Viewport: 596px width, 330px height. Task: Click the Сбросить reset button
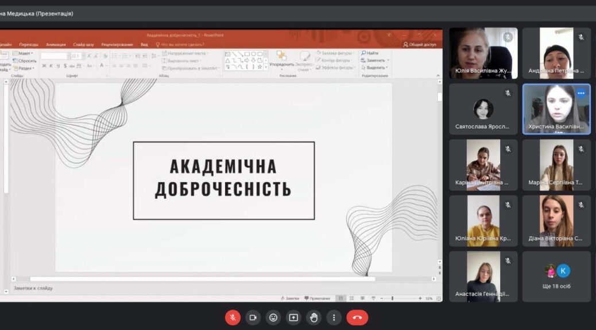point(25,61)
